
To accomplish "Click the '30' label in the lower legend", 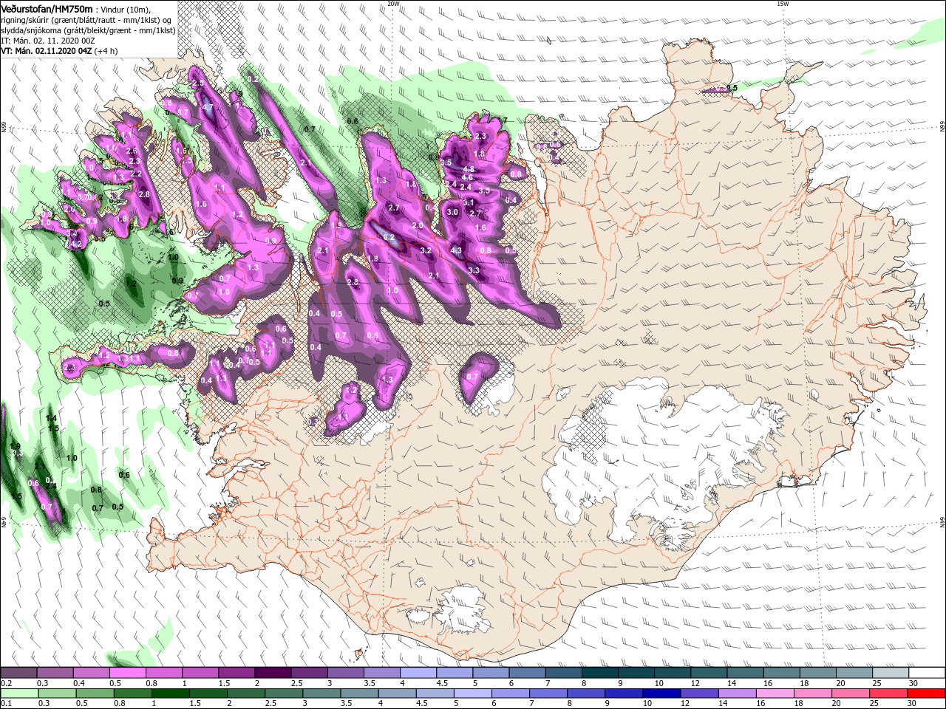I will (x=913, y=703).
